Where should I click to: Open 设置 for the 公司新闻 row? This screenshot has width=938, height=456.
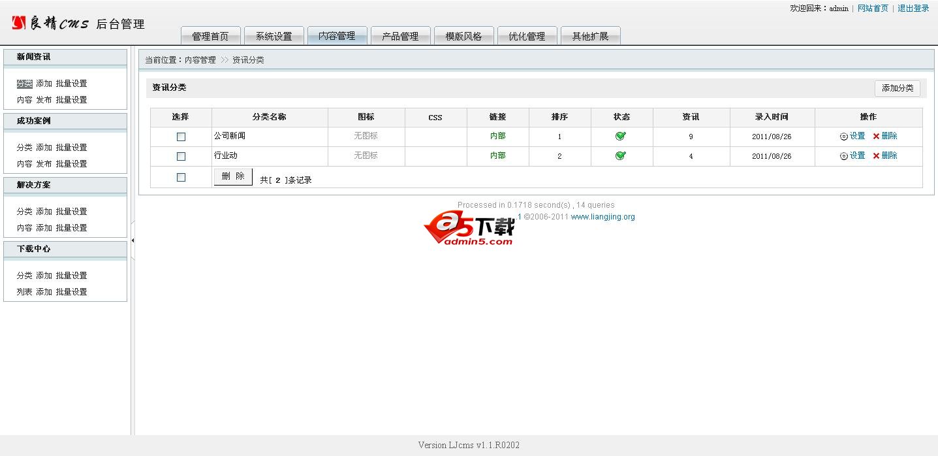852,136
